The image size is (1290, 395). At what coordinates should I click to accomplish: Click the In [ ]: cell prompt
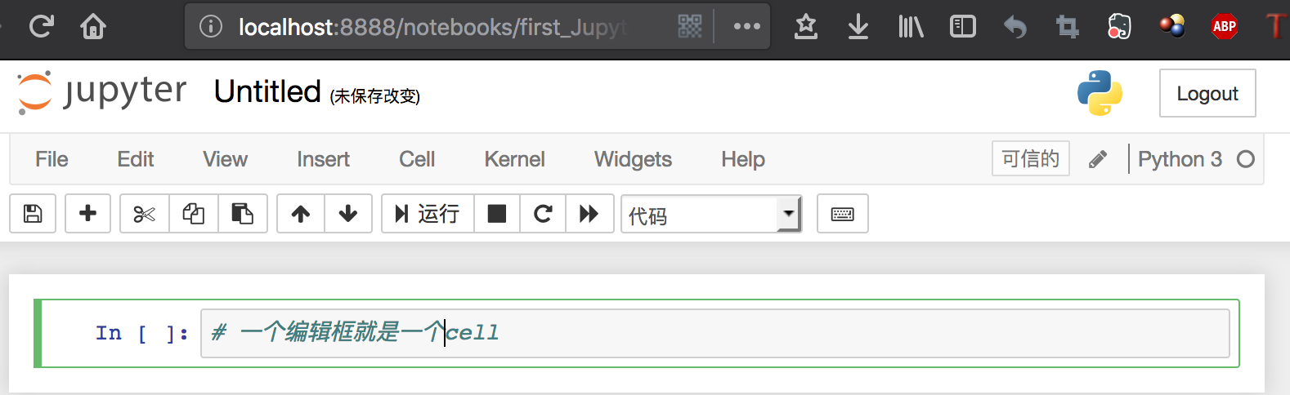pos(142,333)
